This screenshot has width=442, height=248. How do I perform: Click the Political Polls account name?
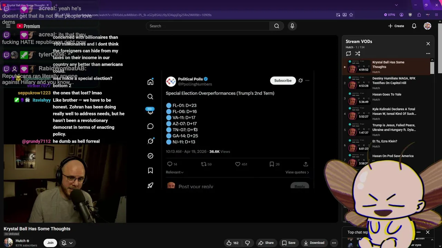191,79
